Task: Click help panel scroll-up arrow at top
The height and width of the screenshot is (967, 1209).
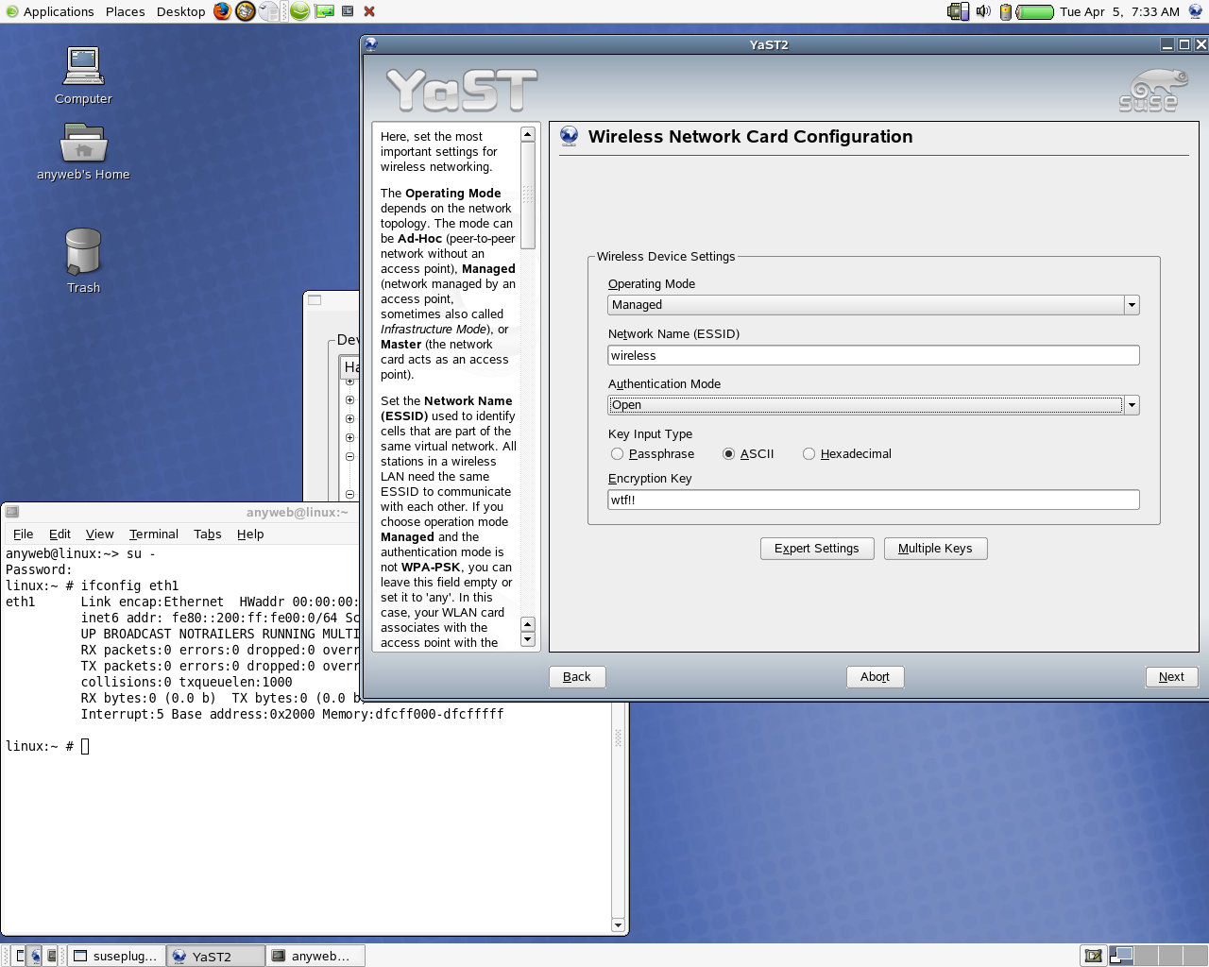Action: [x=528, y=134]
